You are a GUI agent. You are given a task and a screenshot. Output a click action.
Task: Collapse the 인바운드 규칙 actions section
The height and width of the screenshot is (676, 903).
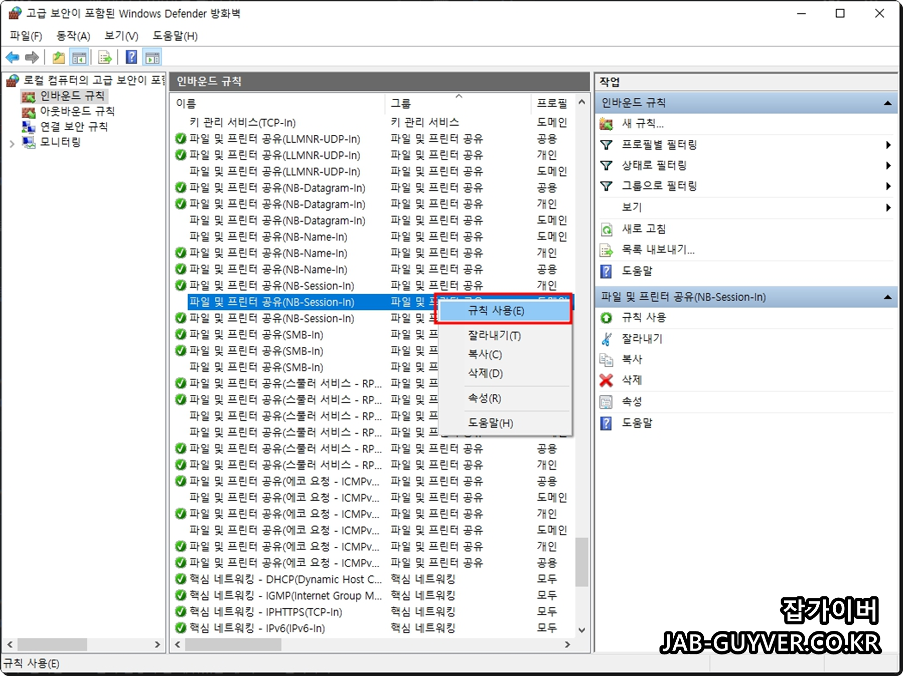tap(887, 103)
